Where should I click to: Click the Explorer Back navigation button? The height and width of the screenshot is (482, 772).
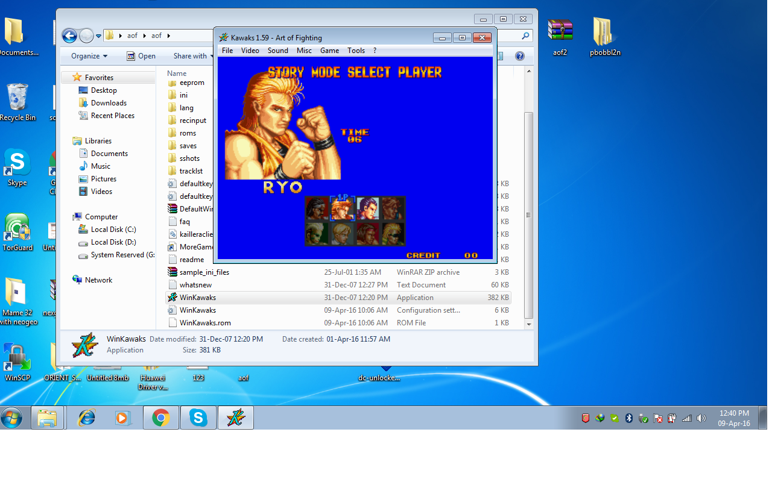pyautogui.click(x=69, y=36)
